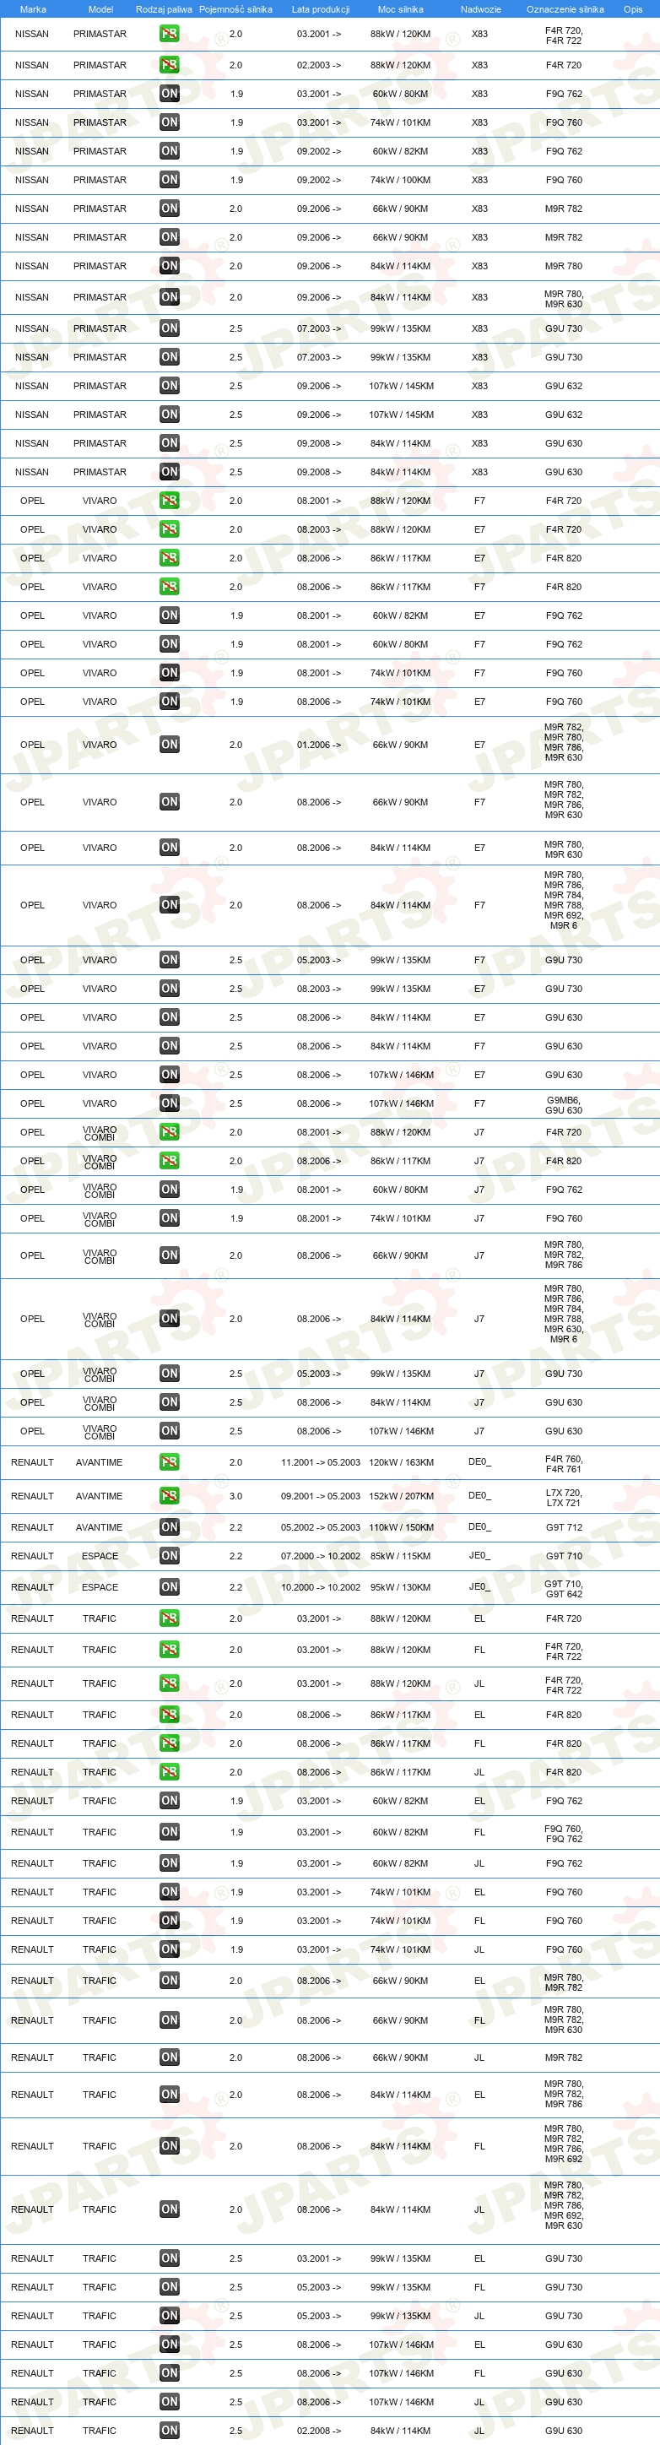Click the Pojemność silnika column header
This screenshot has height=2445, width=660.
235,9
